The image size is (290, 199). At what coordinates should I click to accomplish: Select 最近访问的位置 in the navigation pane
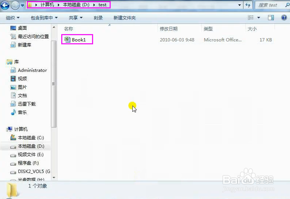(x=33, y=36)
